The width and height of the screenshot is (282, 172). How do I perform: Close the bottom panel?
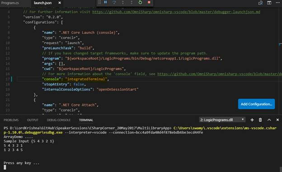pos(277,120)
